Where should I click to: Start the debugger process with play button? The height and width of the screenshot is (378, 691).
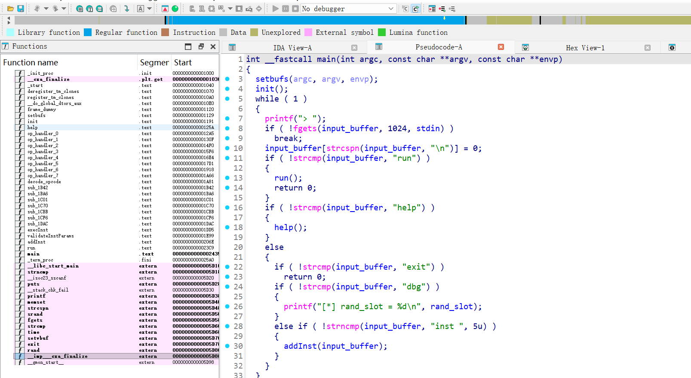275,9
